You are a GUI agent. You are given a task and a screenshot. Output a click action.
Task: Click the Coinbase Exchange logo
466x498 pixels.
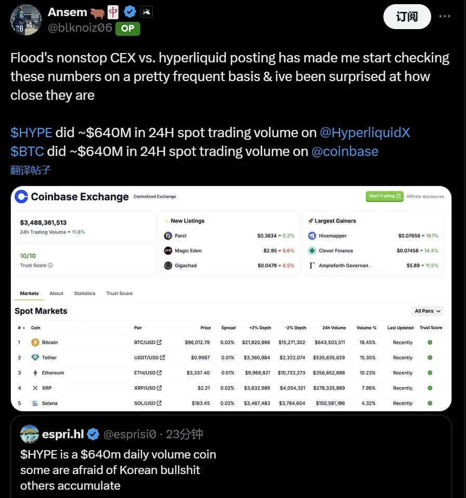(x=20, y=197)
